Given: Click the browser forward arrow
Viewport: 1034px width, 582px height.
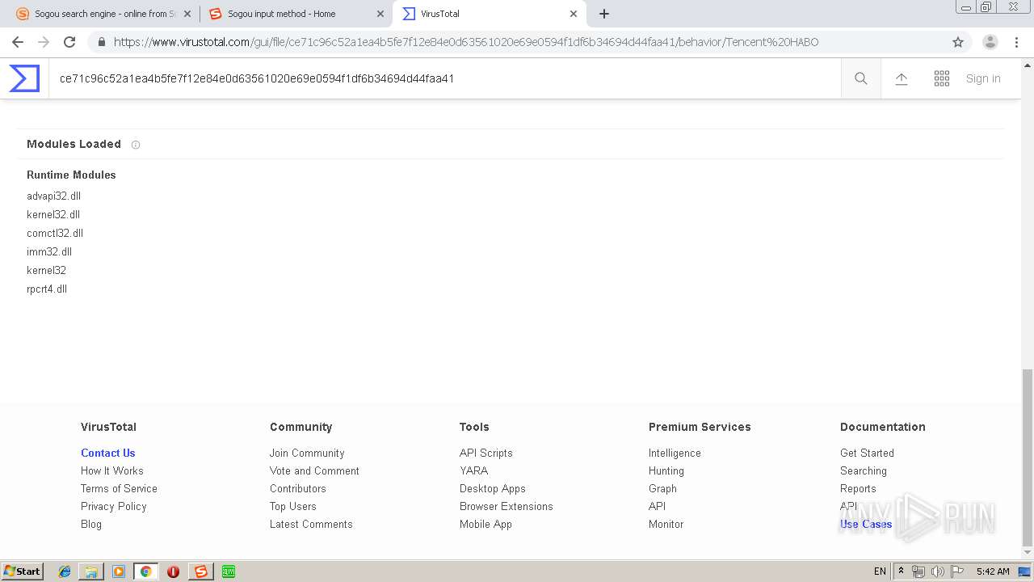Looking at the screenshot, I should tap(44, 42).
